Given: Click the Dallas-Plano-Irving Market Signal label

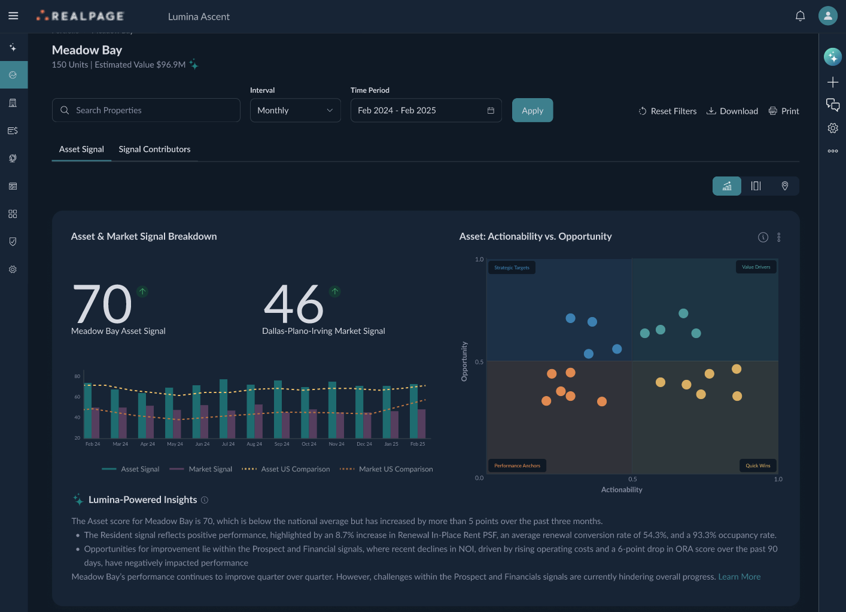Looking at the screenshot, I should point(324,331).
